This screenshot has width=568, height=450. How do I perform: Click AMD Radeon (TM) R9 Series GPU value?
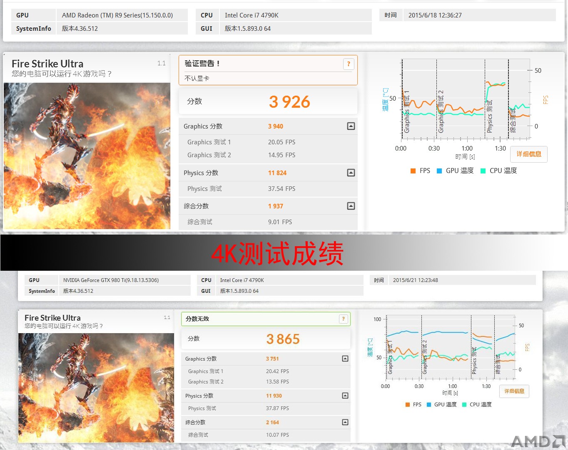pyautogui.click(x=117, y=15)
